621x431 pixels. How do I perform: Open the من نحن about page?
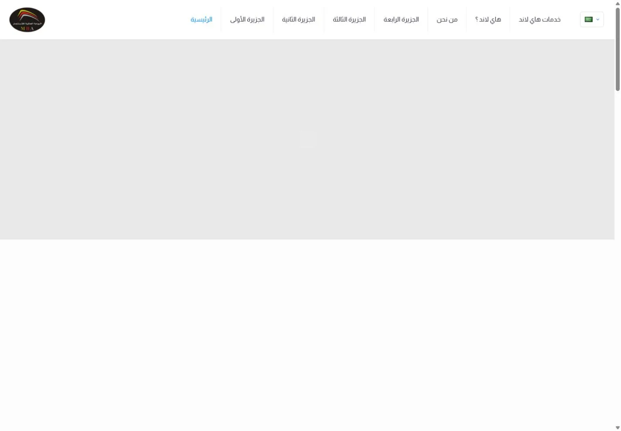447,20
